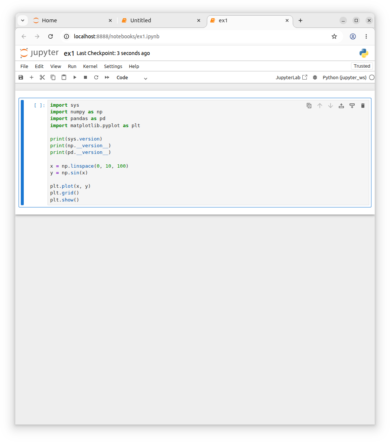Open the Kernel menu
Image resolution: width=390 pixels, height=442 pixels.
[90, 66]
